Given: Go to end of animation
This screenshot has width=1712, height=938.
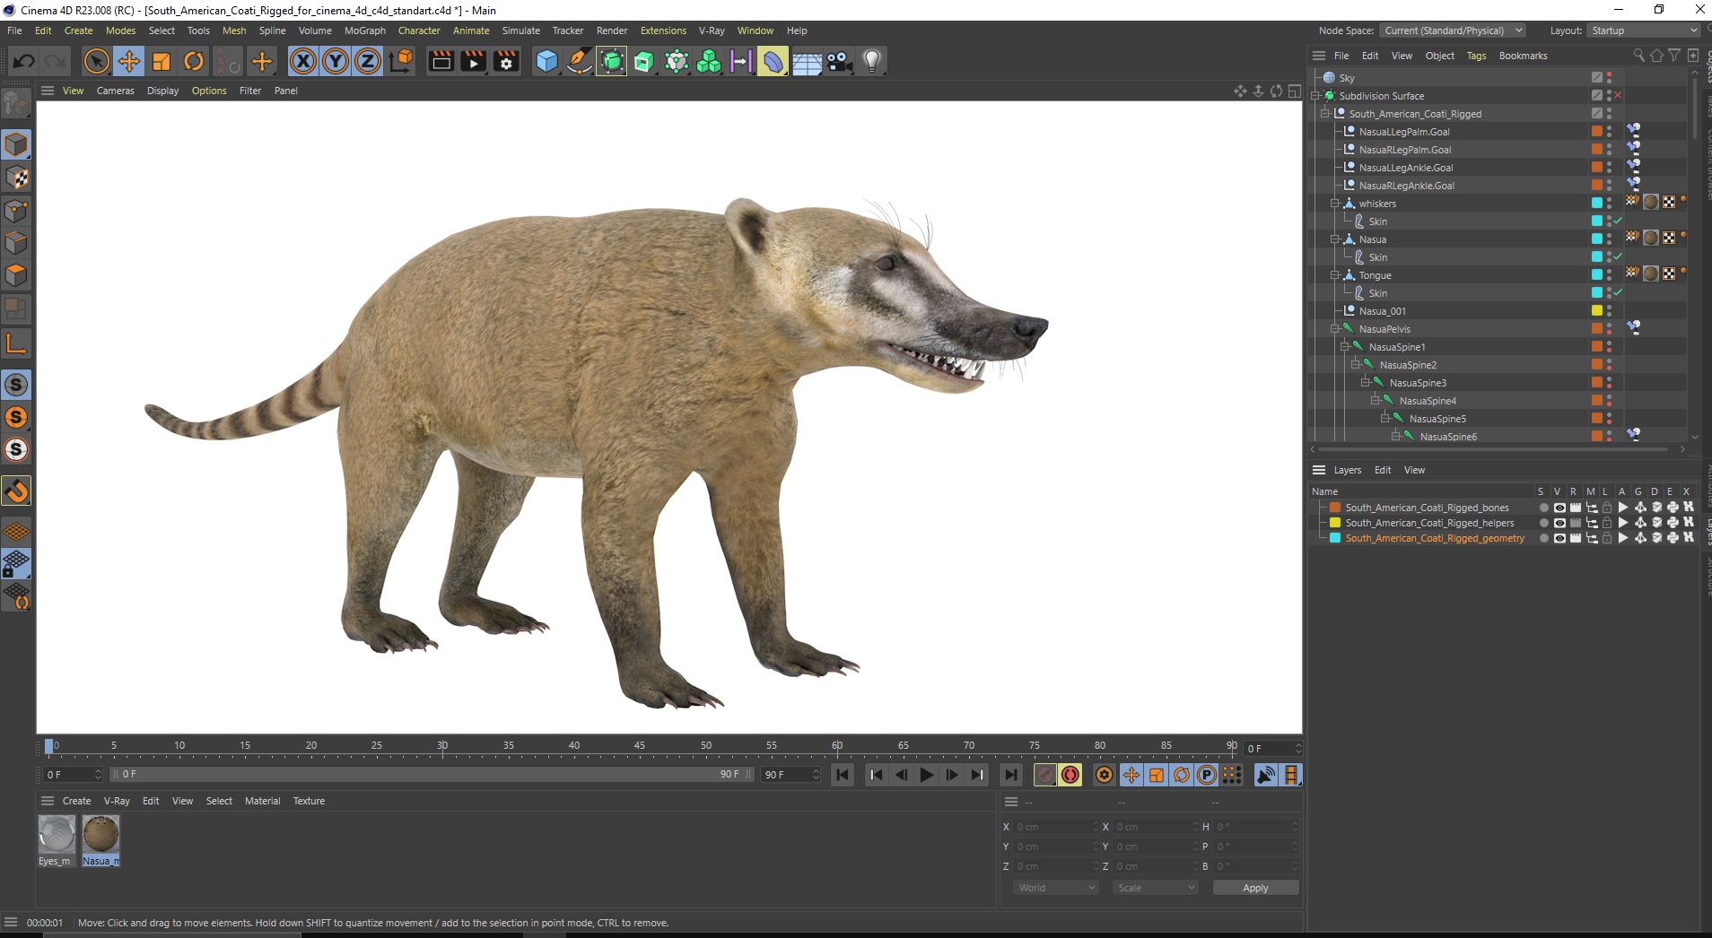Looking at the screenshot, I should [1011, 775].
